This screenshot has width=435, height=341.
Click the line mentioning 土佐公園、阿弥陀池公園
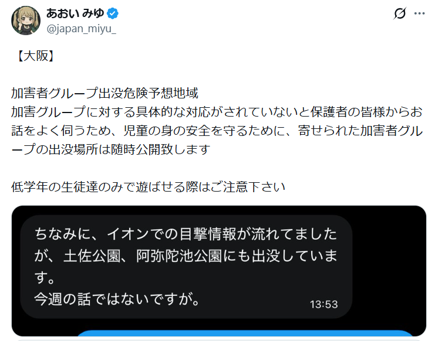tap(186, 256)
